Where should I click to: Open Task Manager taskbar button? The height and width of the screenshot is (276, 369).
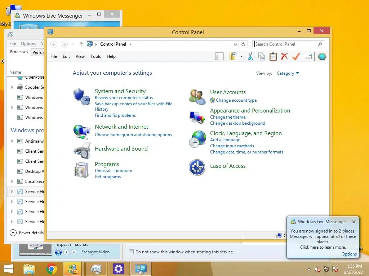(96, 269)
